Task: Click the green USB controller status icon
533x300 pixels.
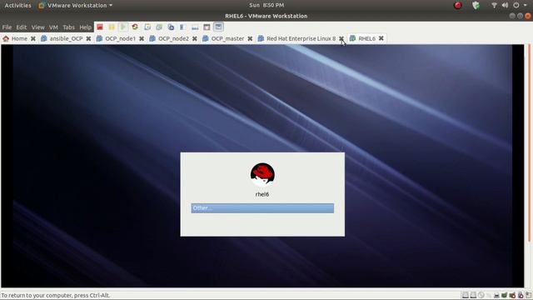Action: pos(504,295)
